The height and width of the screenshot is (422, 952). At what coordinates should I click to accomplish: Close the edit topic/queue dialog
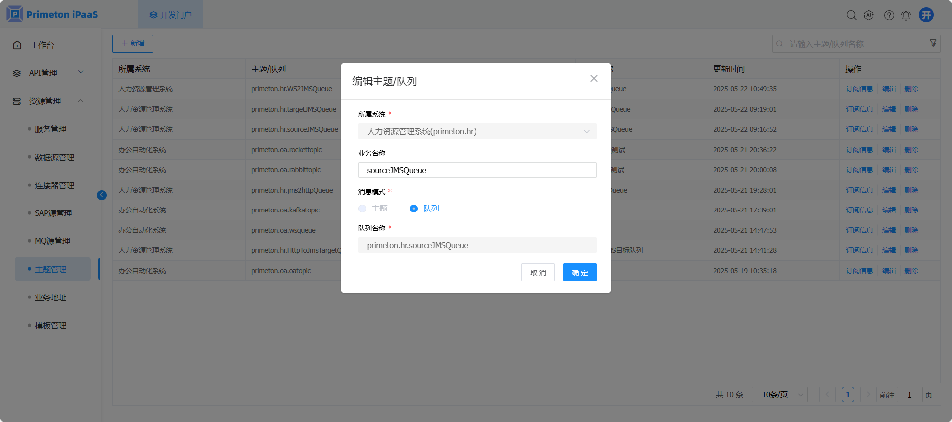pyautogui.click(x=594, y=78)
